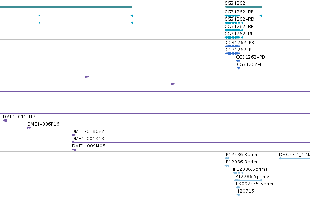Select the IP12086.5prime EST label
This screenshot has height=197, width=310.
[x=250, y=169]
